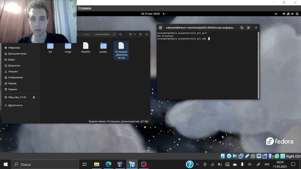Viewport: 301px width, 169px height.
Task: Select the Кузьмин_презентация.md file
Action: [x=121, y=50]
